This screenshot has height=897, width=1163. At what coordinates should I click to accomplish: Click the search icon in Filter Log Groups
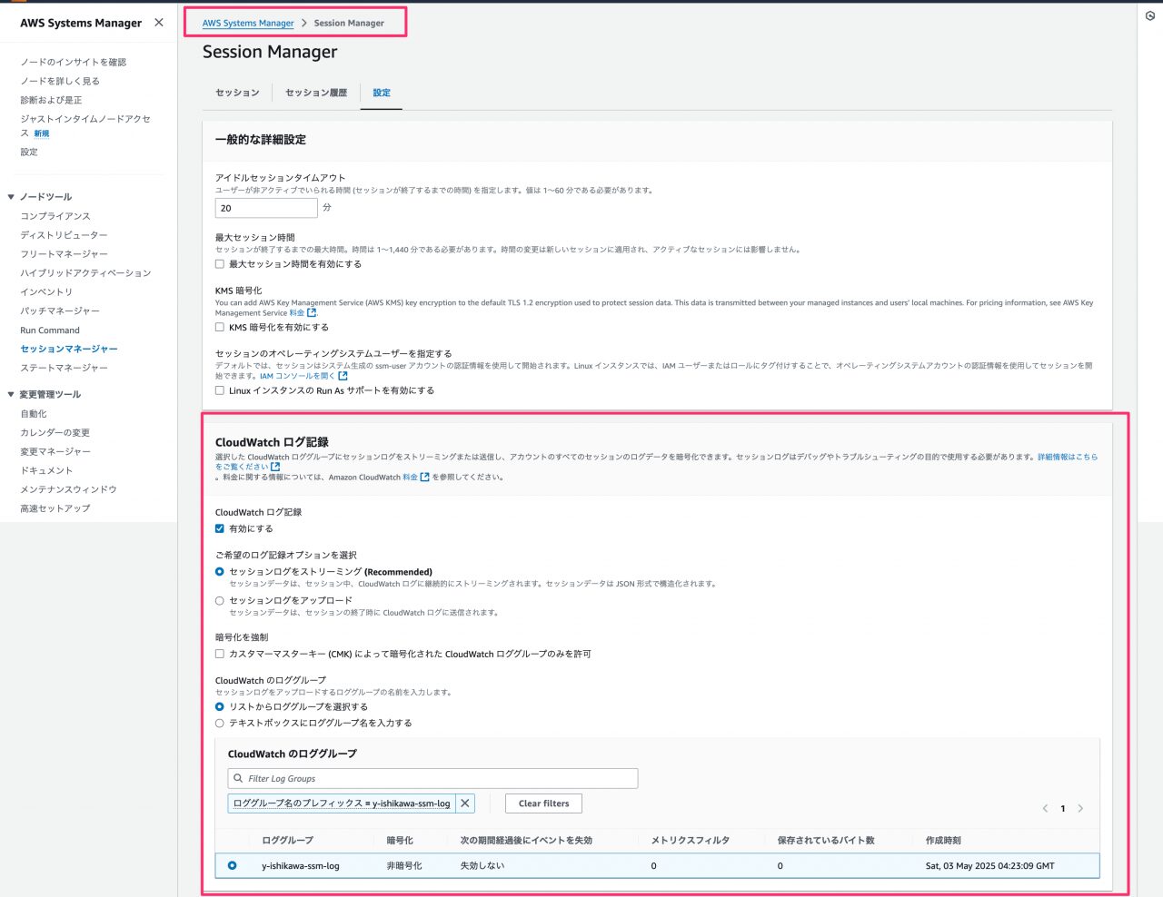[238, 779]
